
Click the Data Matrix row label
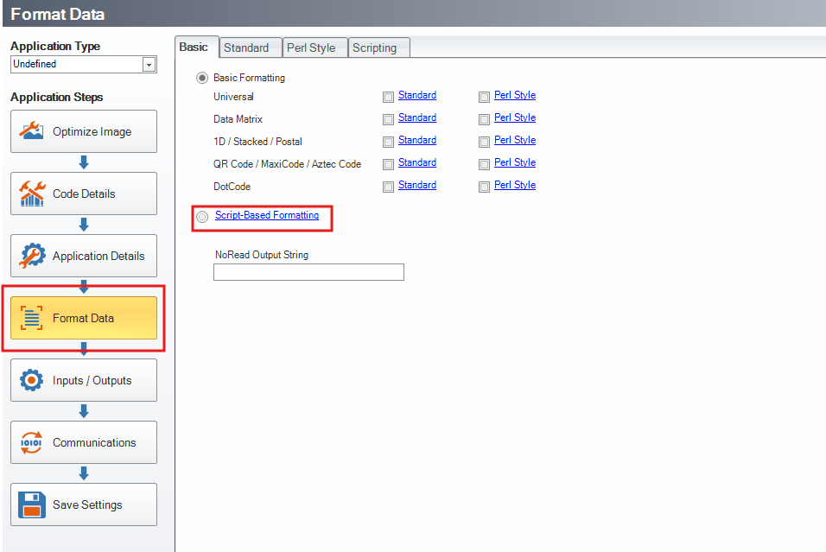coord(238,119)
